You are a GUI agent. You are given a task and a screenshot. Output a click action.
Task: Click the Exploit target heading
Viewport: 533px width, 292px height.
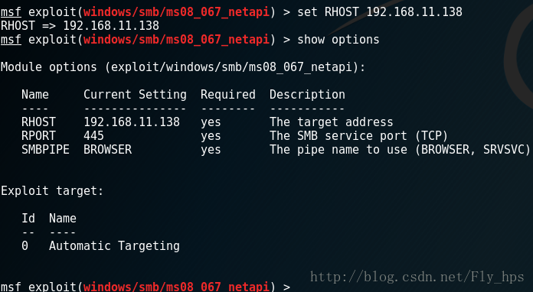point(52,191)
